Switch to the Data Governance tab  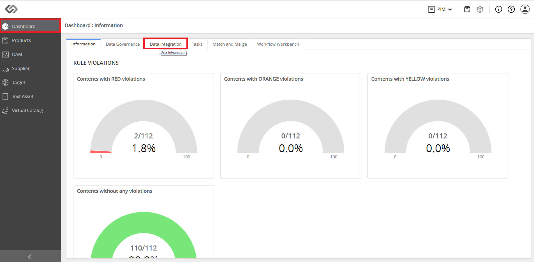click(123, 44)
